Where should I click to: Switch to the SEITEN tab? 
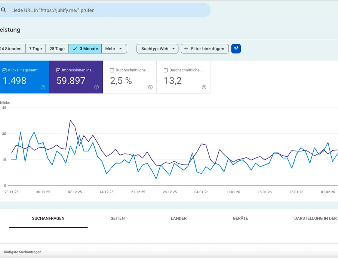pyautogui.click(x=117, y=218)
